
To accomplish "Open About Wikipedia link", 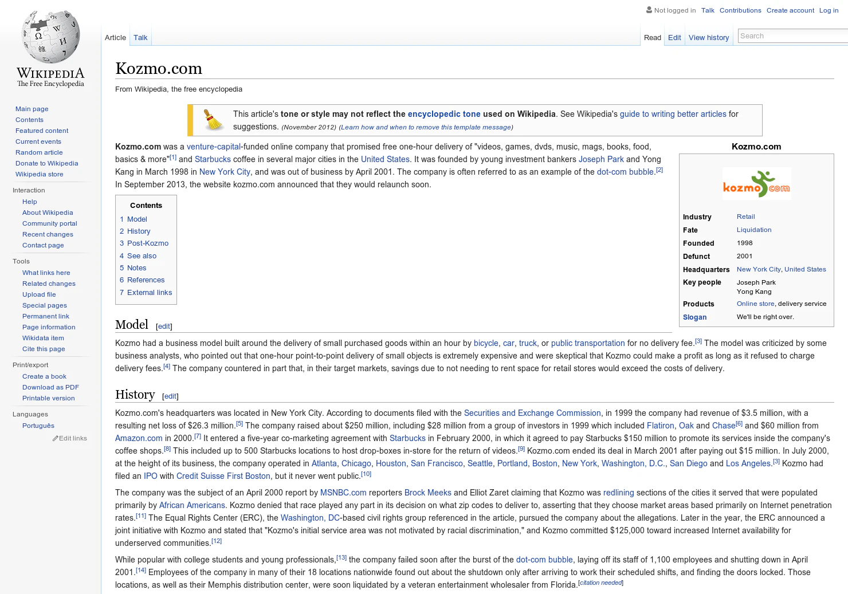I will coord(48,213).
